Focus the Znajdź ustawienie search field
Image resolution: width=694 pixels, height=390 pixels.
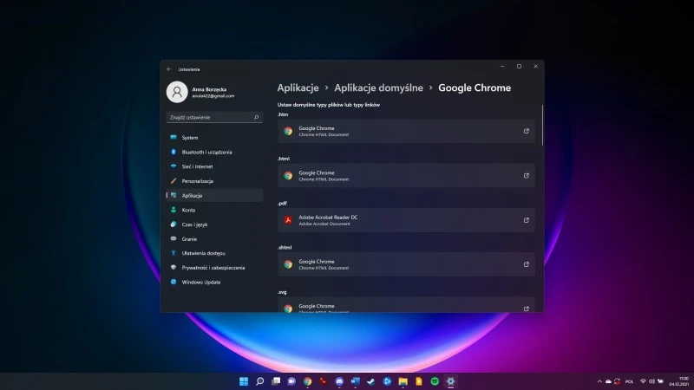[214, 117]
